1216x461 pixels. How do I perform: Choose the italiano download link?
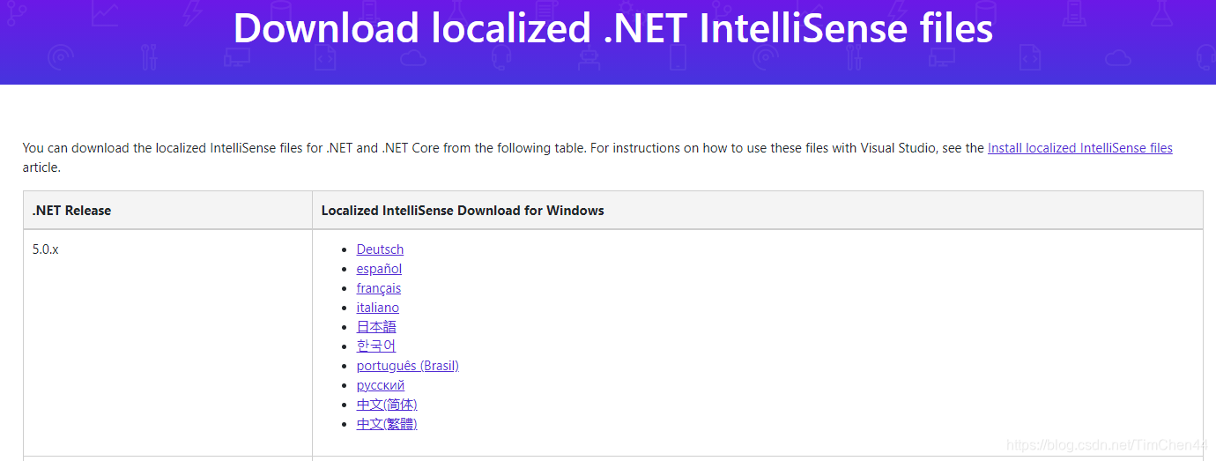(378, 308)
